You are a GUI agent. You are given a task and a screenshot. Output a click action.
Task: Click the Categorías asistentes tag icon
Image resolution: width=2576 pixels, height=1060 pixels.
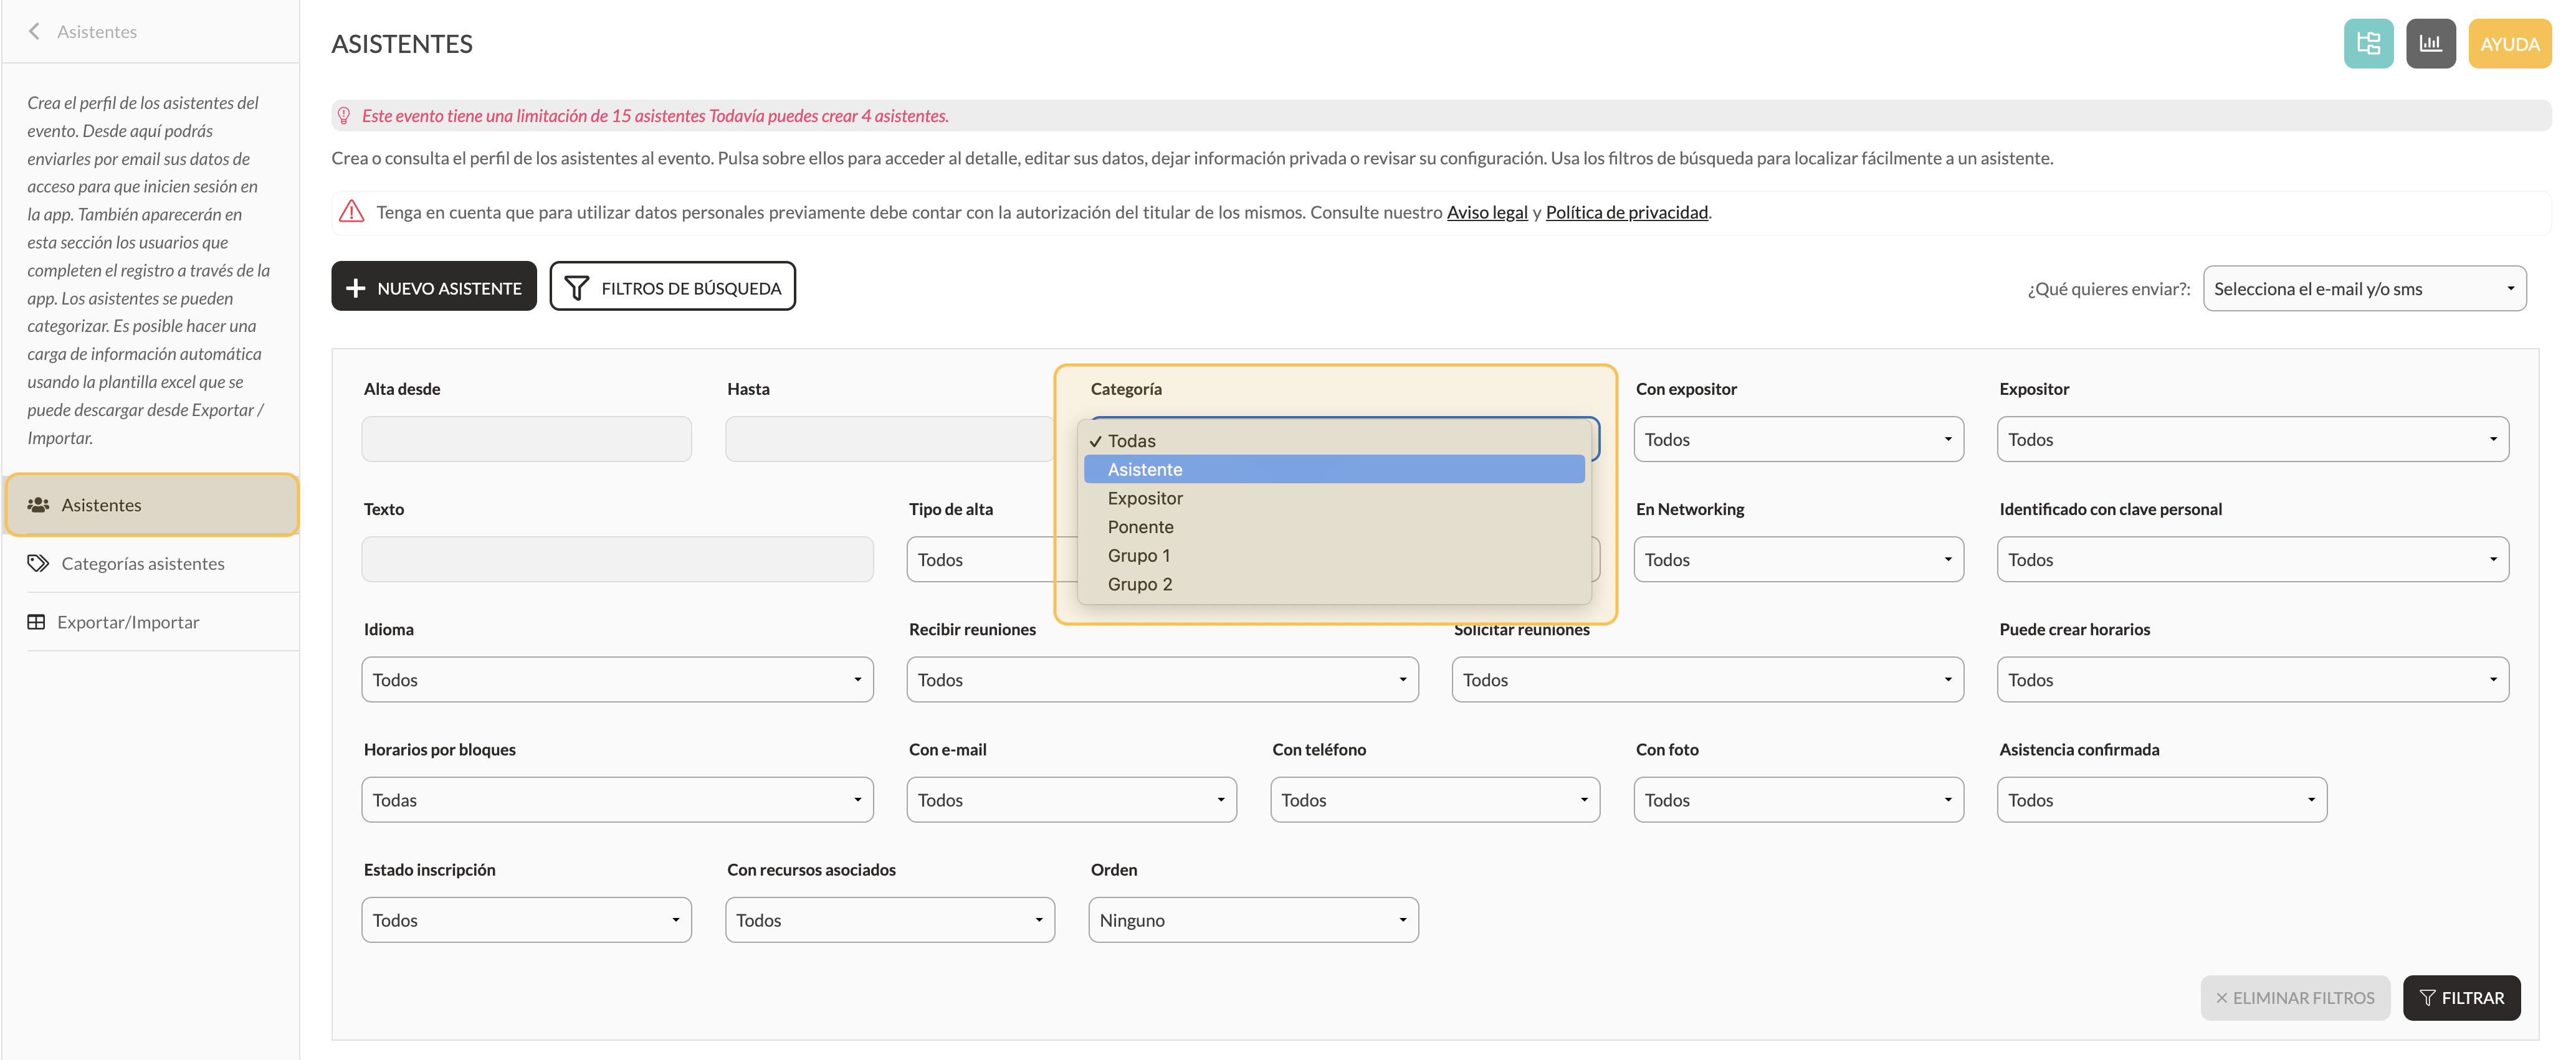[x=38, y=564]
